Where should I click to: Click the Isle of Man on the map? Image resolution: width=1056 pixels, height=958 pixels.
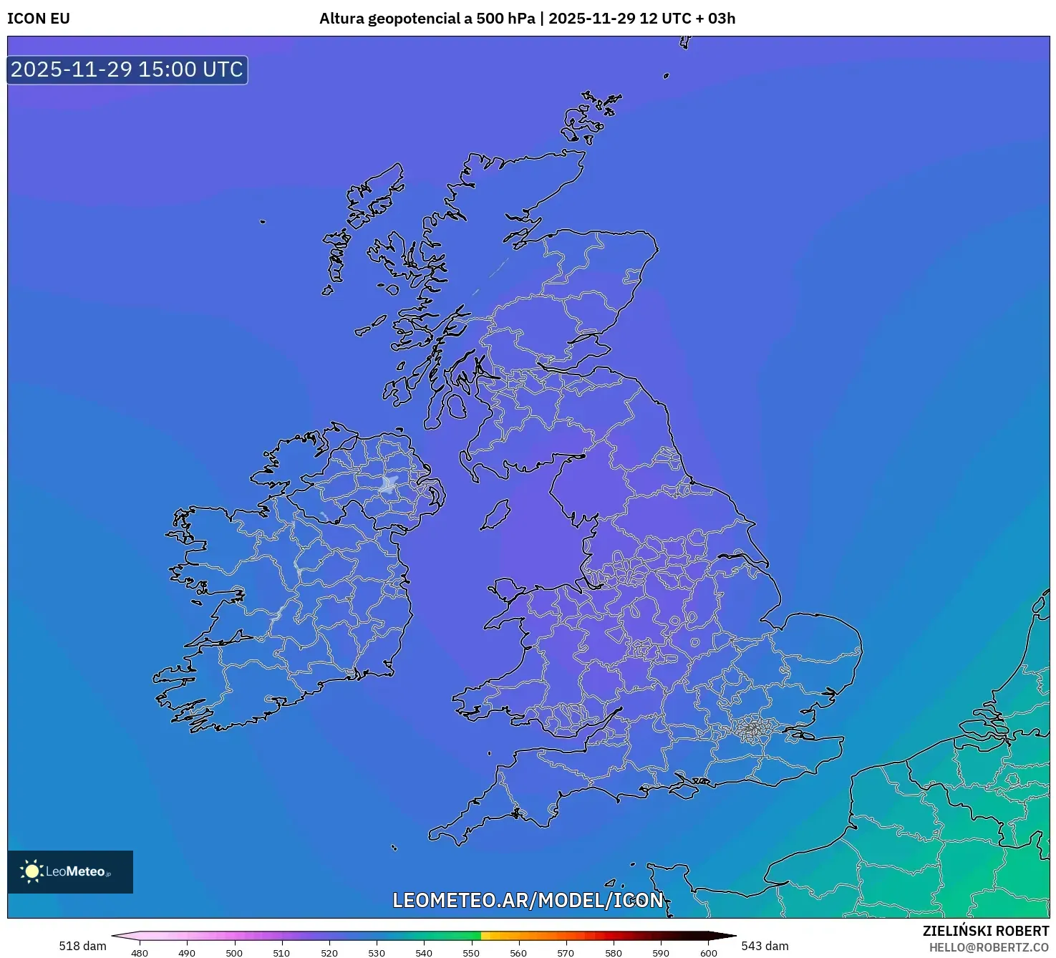[x=495, y=516]
